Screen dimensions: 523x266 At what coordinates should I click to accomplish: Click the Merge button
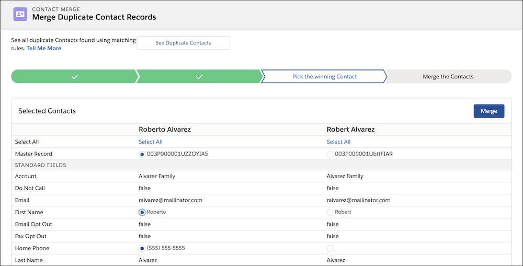point(488,111)
